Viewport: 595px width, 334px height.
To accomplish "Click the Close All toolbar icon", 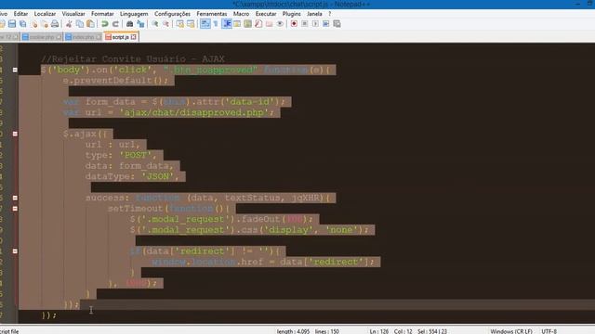I will (45, 24).
